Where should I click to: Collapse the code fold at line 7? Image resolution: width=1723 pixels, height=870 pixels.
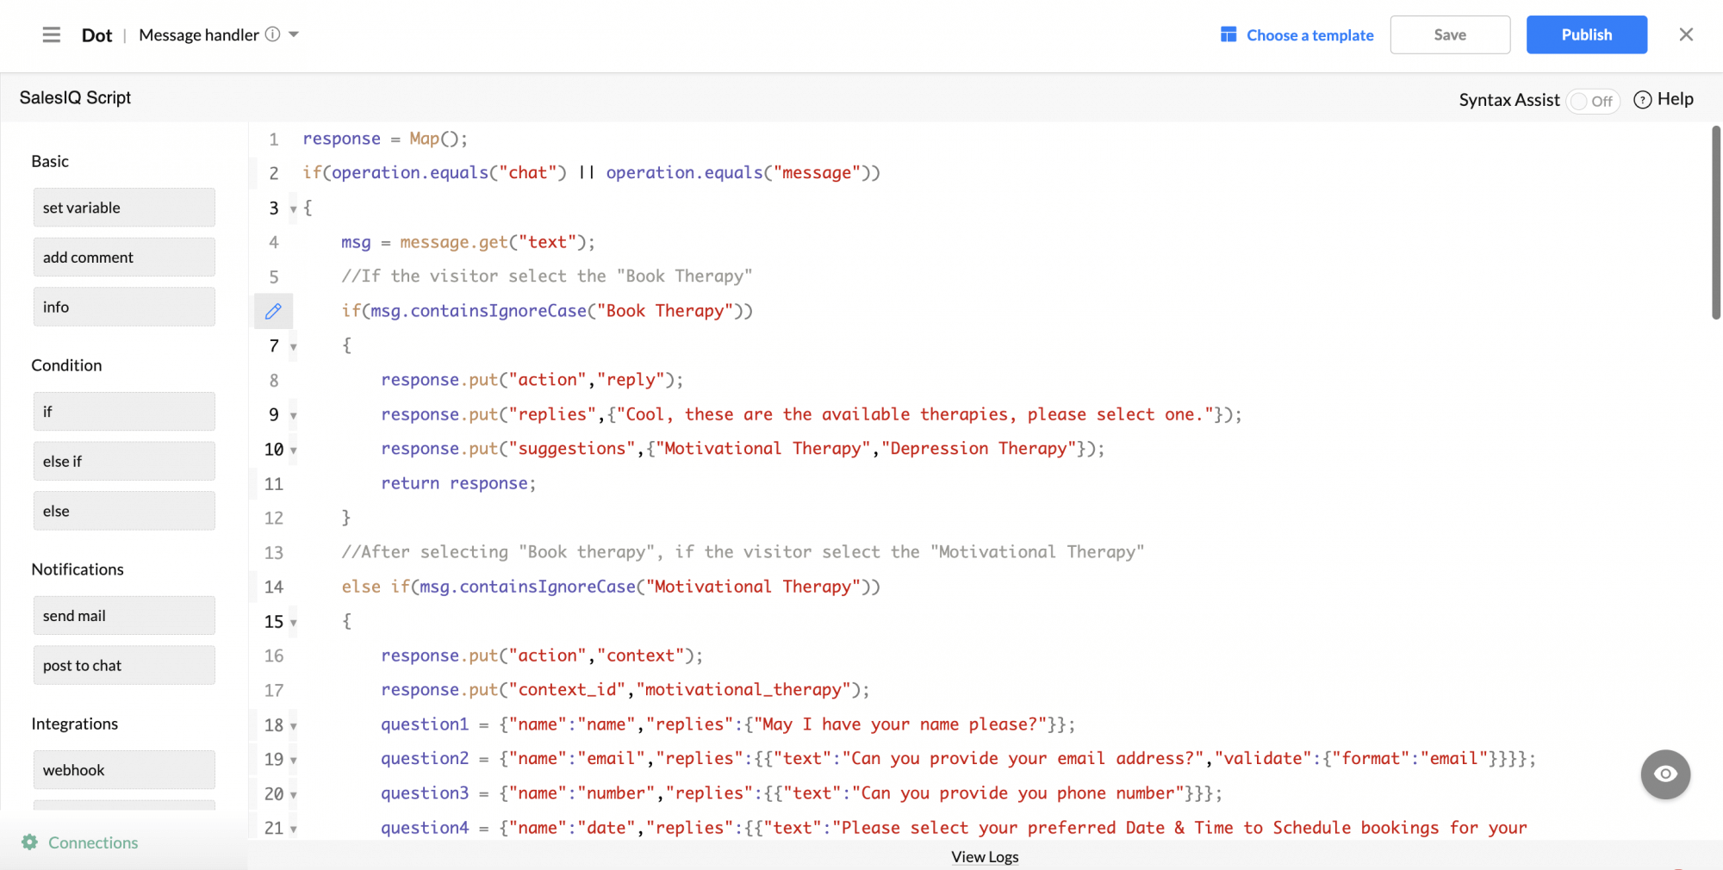pyautogui.click(x=293, y=347)
